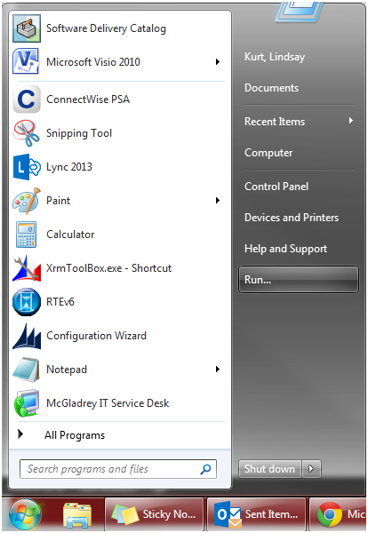
Task: Open the Notepad icon
Action: point(26,370)
